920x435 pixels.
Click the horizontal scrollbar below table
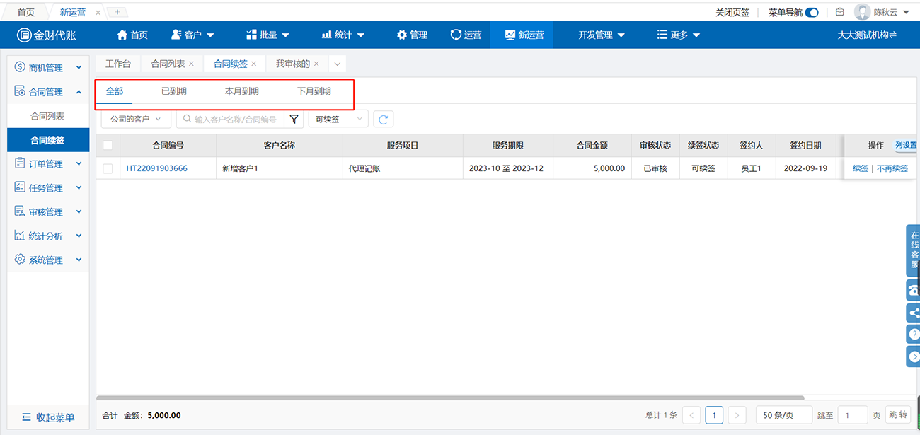click(x=450, y=398)
